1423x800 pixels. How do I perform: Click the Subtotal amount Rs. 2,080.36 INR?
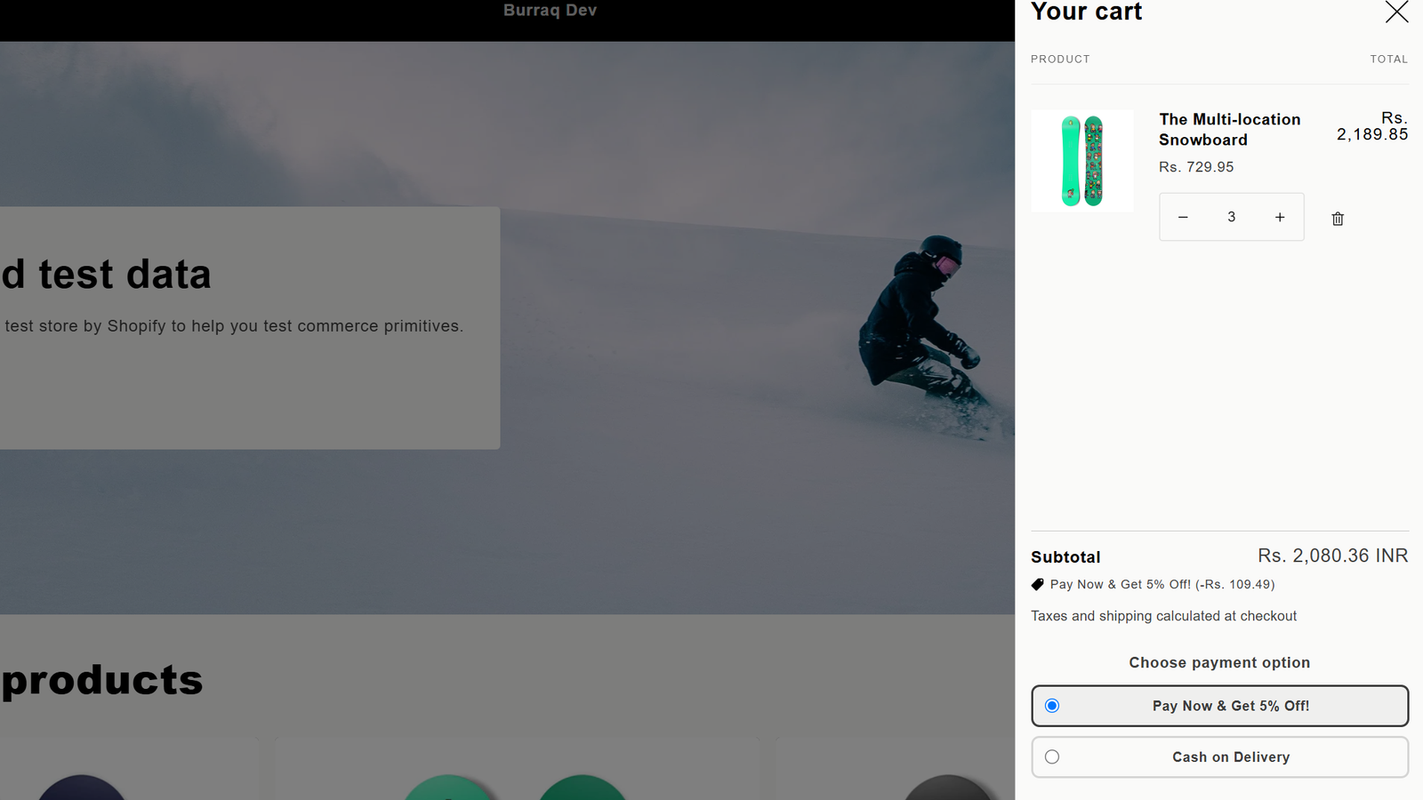[x=1332, y=556]
